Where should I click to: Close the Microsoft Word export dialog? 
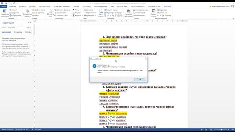click(145, 59)
